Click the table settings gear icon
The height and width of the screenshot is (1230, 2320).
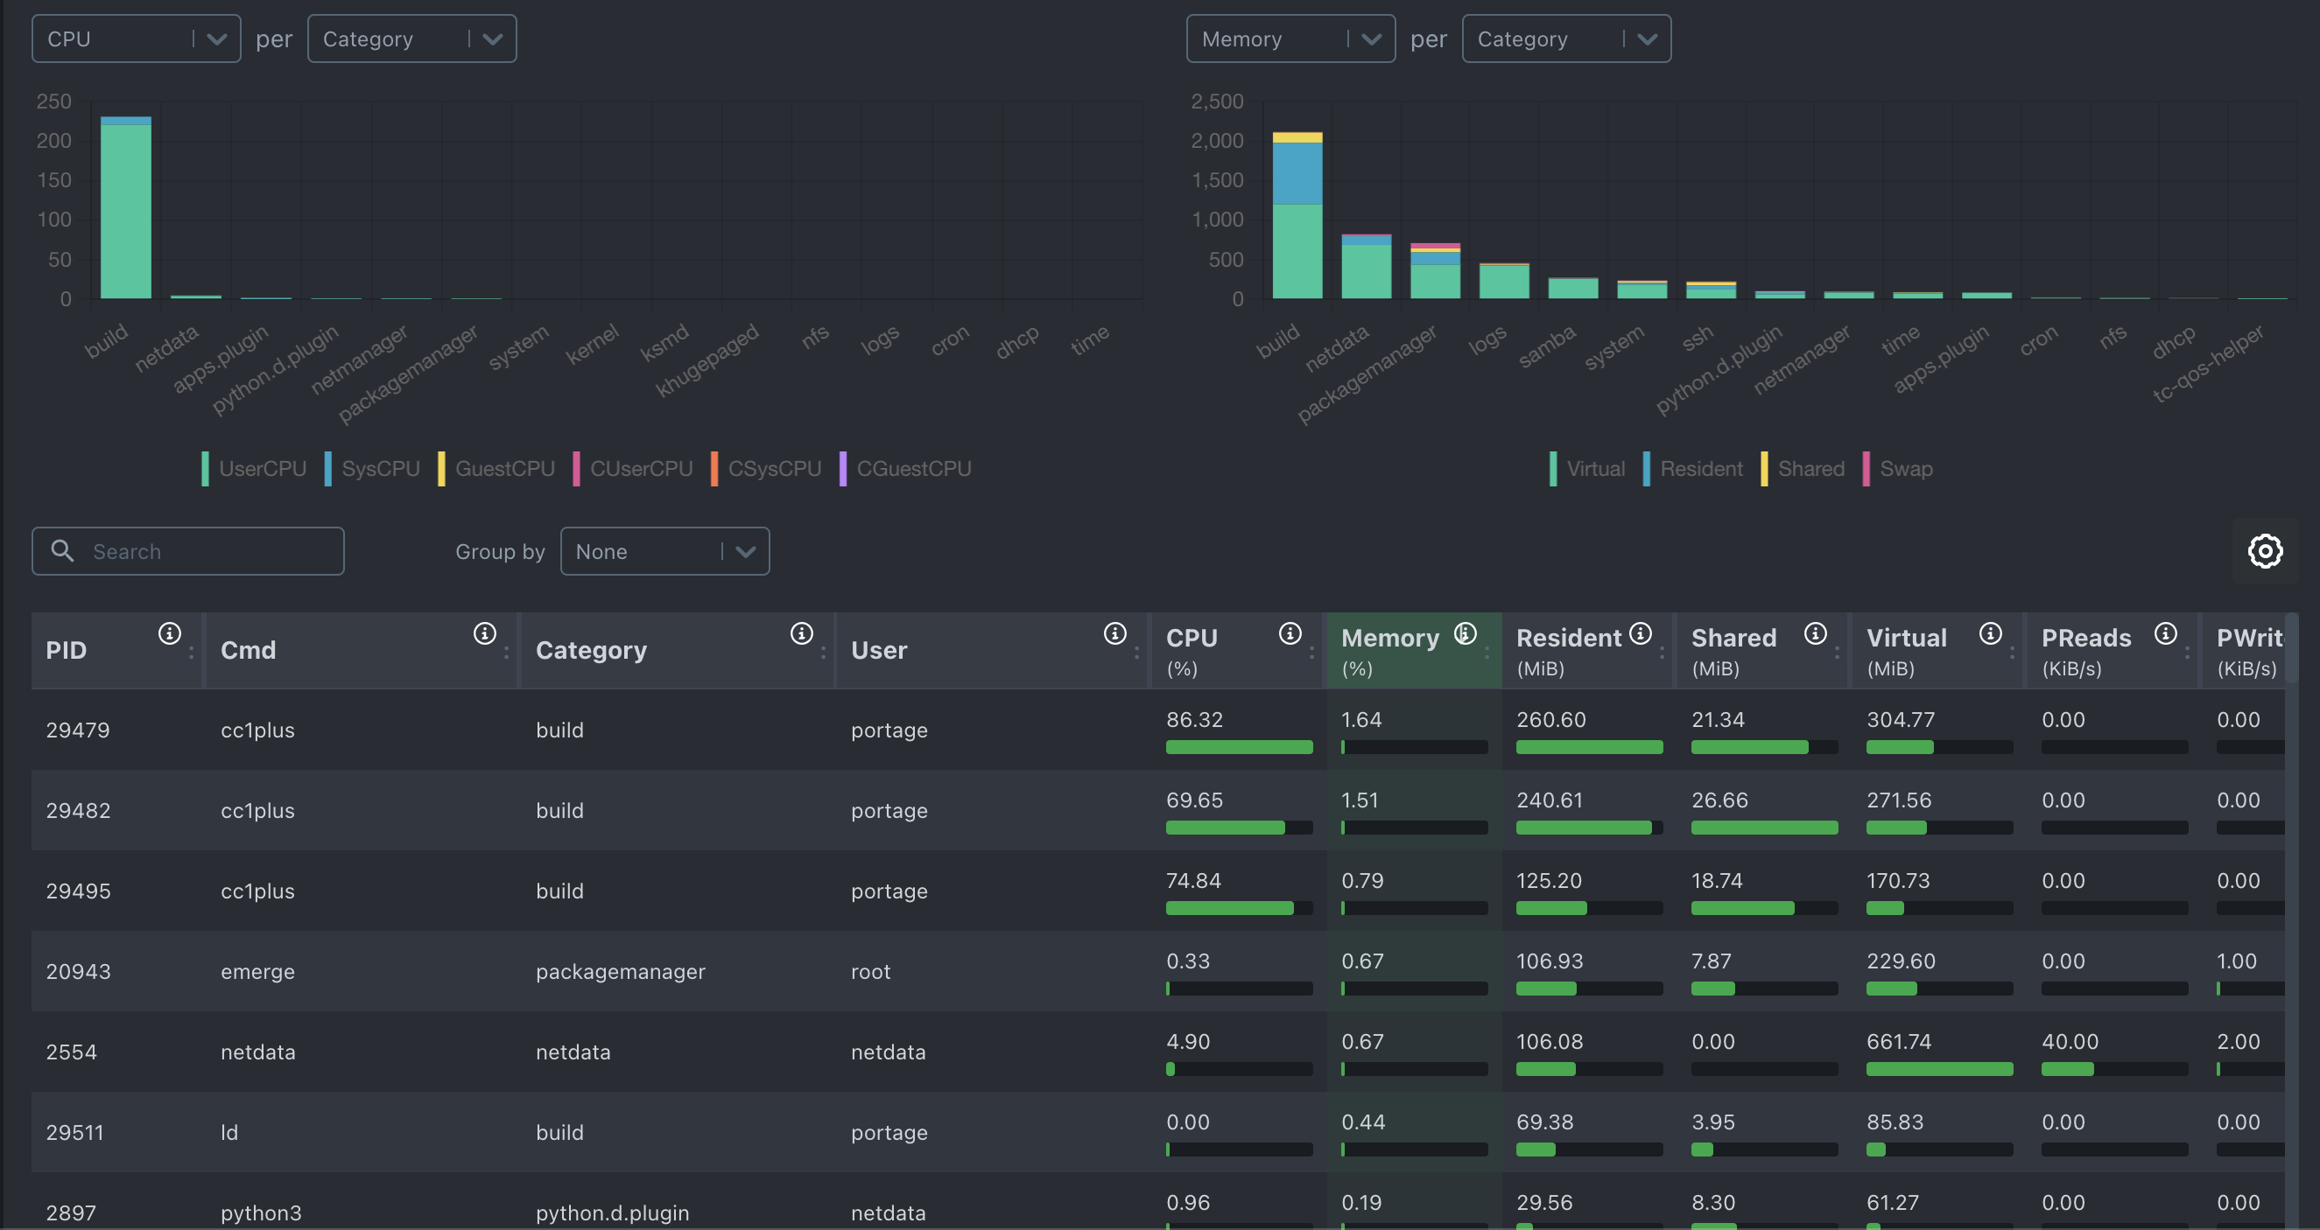[x=2264, y=550]
